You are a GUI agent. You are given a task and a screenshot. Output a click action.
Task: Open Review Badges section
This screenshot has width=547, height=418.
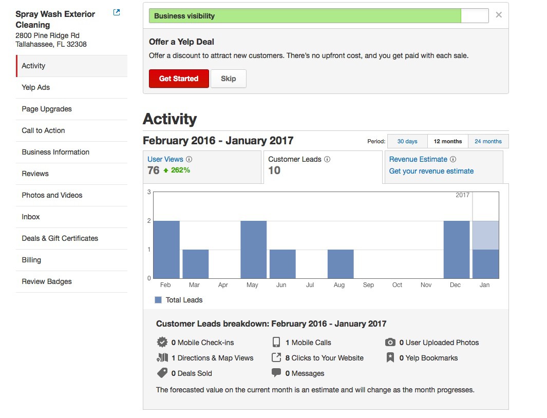(71, 282)
